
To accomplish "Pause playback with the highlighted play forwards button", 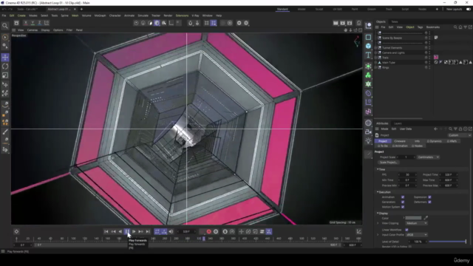I will pos(127,231).
